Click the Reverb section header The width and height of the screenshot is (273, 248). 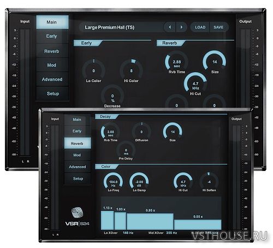pyautogui.click(x=171, y=43)
